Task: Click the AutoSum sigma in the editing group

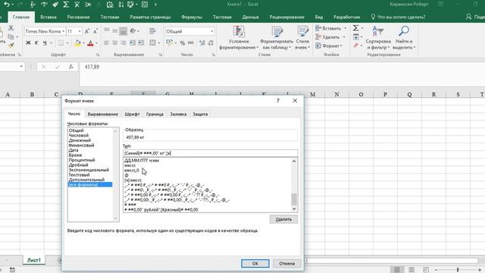Action: coord(355,28)
